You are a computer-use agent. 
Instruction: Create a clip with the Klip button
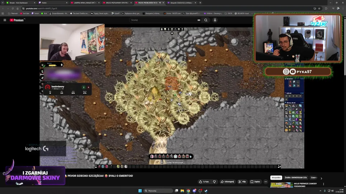242,182
